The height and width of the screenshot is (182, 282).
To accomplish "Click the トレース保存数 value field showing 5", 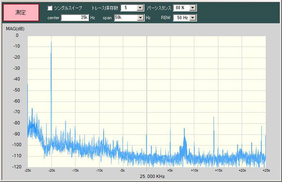I will (129, 8).
